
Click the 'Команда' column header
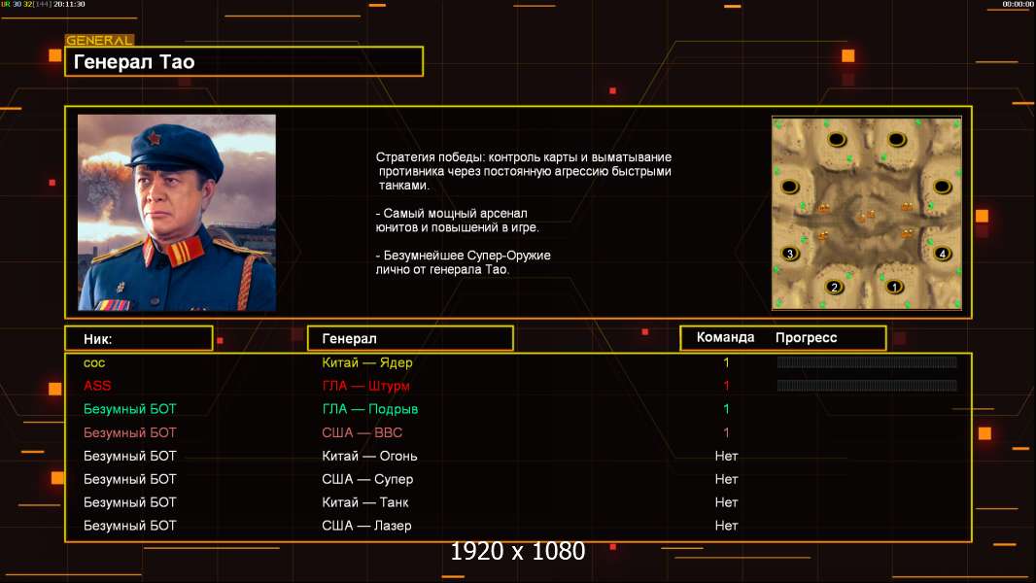coord(725,337)
